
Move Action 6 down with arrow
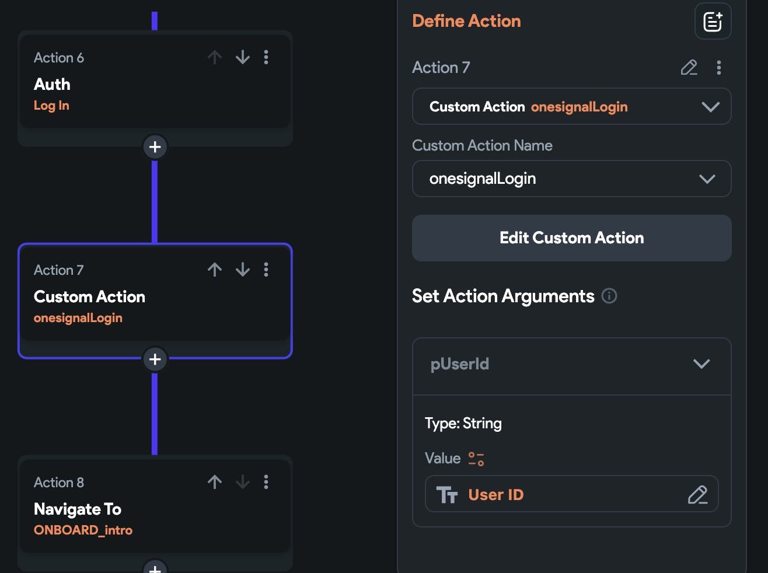click(243, 57)
